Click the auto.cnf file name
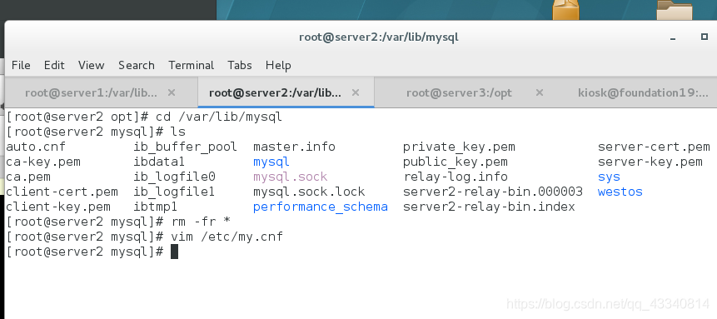717x319 pixels. [36, 147]
